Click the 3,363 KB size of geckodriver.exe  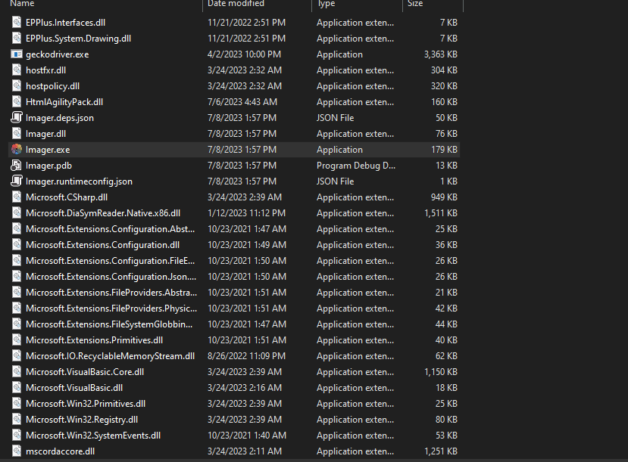(x=441, y=54)
